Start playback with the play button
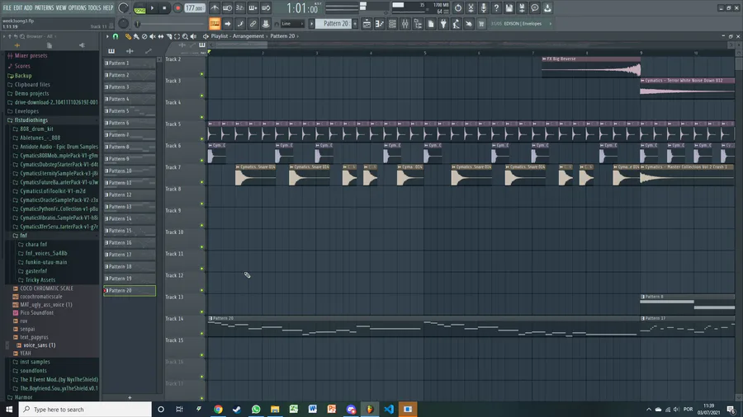The image size is (743, 417). (152, 8)
